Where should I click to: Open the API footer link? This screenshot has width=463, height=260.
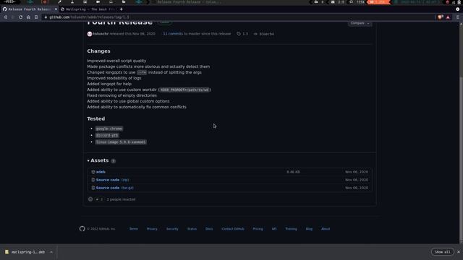274,229
